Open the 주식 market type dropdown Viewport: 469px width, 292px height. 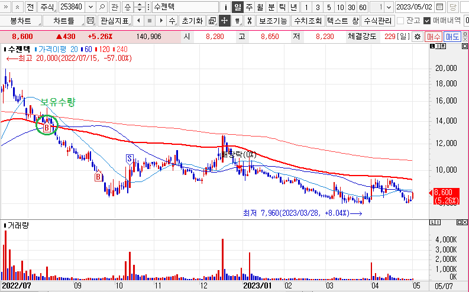point(47,7)
